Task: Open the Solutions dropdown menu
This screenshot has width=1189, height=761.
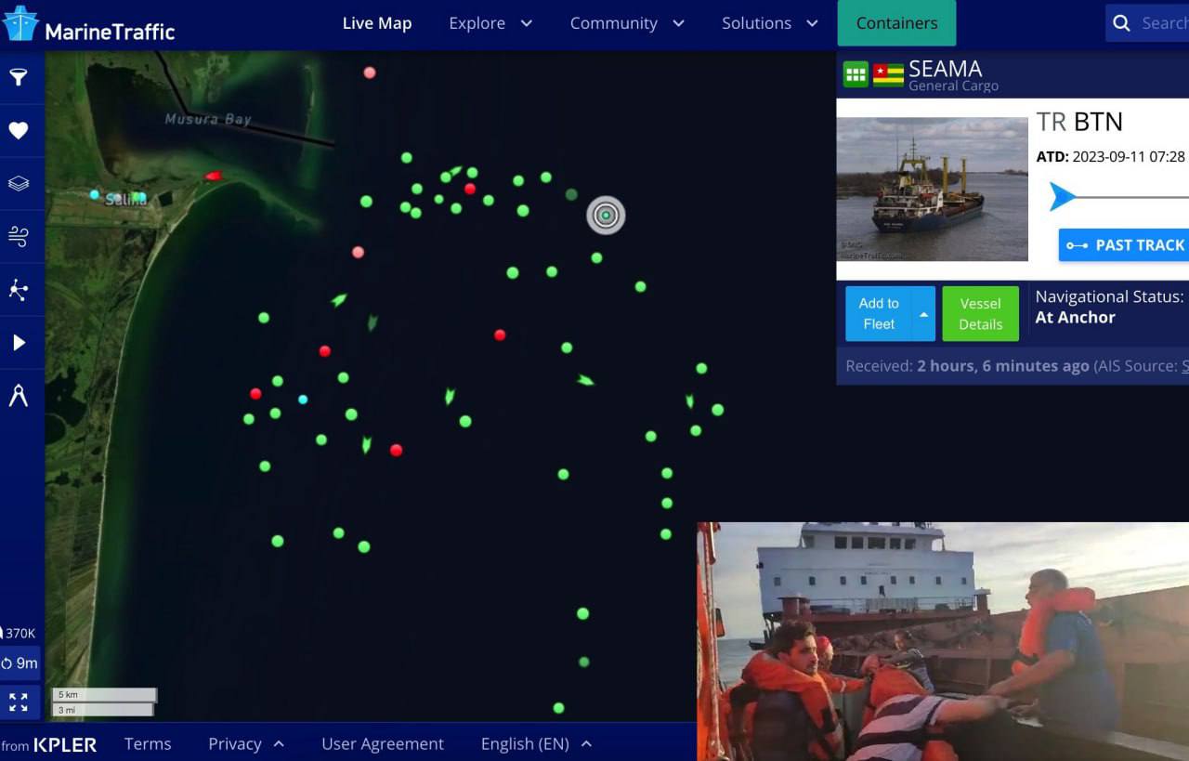Action: 770,23
